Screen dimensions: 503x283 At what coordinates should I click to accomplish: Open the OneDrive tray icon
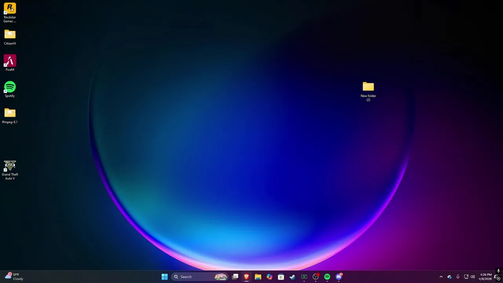point(450,277)
